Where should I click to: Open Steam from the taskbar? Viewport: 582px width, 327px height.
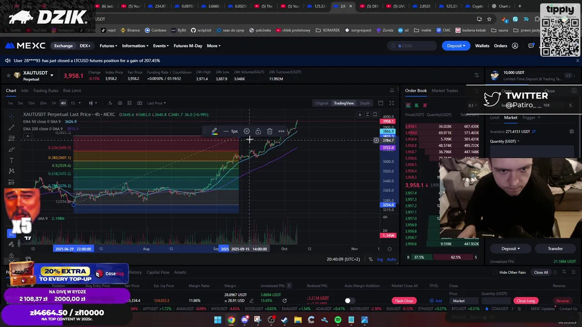tap(285, 320)
